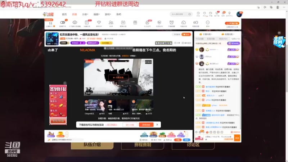Viewport: 288px width, 162px height.
Task: Click the gift box icon in streamer toolbar
Action: click(135, 23)
